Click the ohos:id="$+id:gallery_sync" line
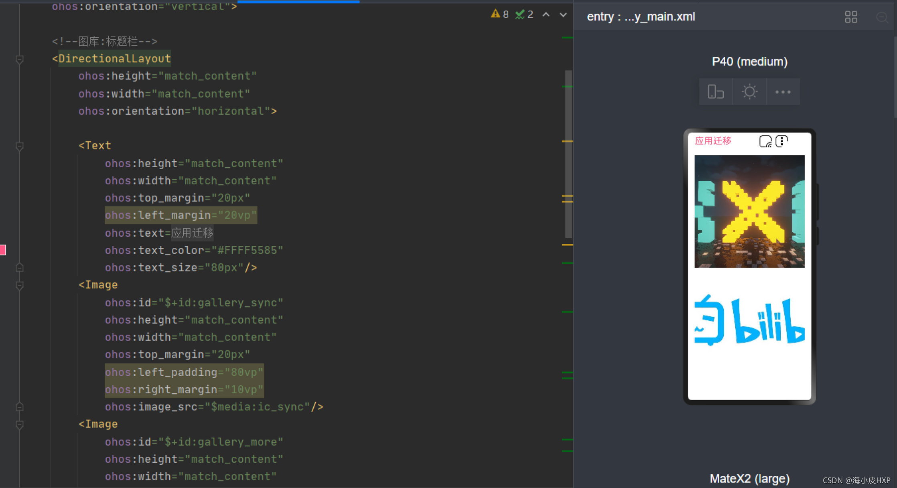897x488 pixels. (194, 302)
